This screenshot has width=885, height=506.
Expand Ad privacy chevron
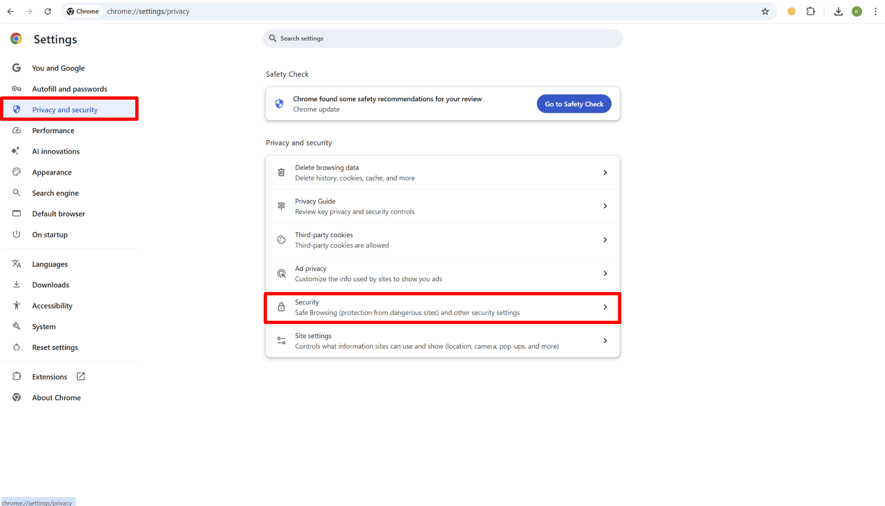click(605, 274)
